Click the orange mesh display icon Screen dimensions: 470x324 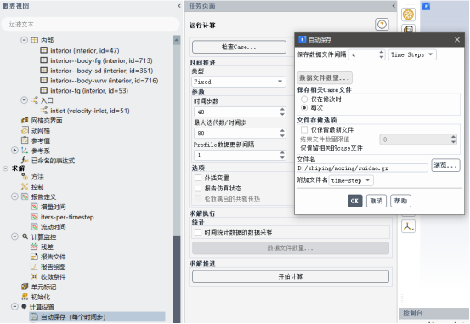(408, 14)
